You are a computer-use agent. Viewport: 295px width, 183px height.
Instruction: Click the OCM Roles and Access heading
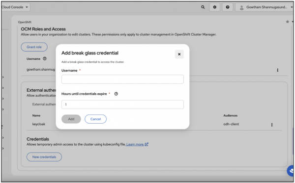point(43,29)
